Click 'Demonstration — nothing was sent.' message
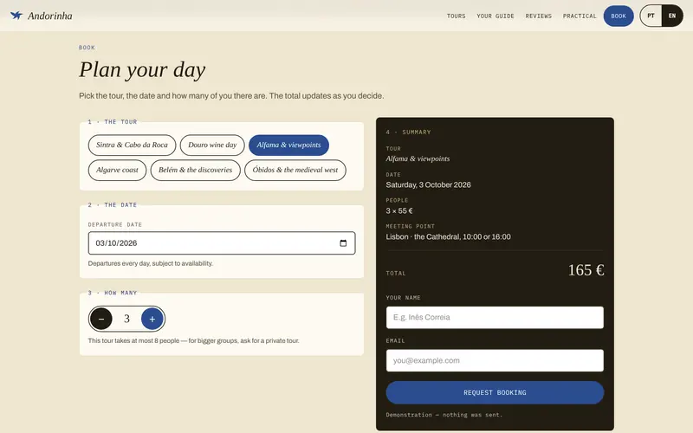 point(444,415)
